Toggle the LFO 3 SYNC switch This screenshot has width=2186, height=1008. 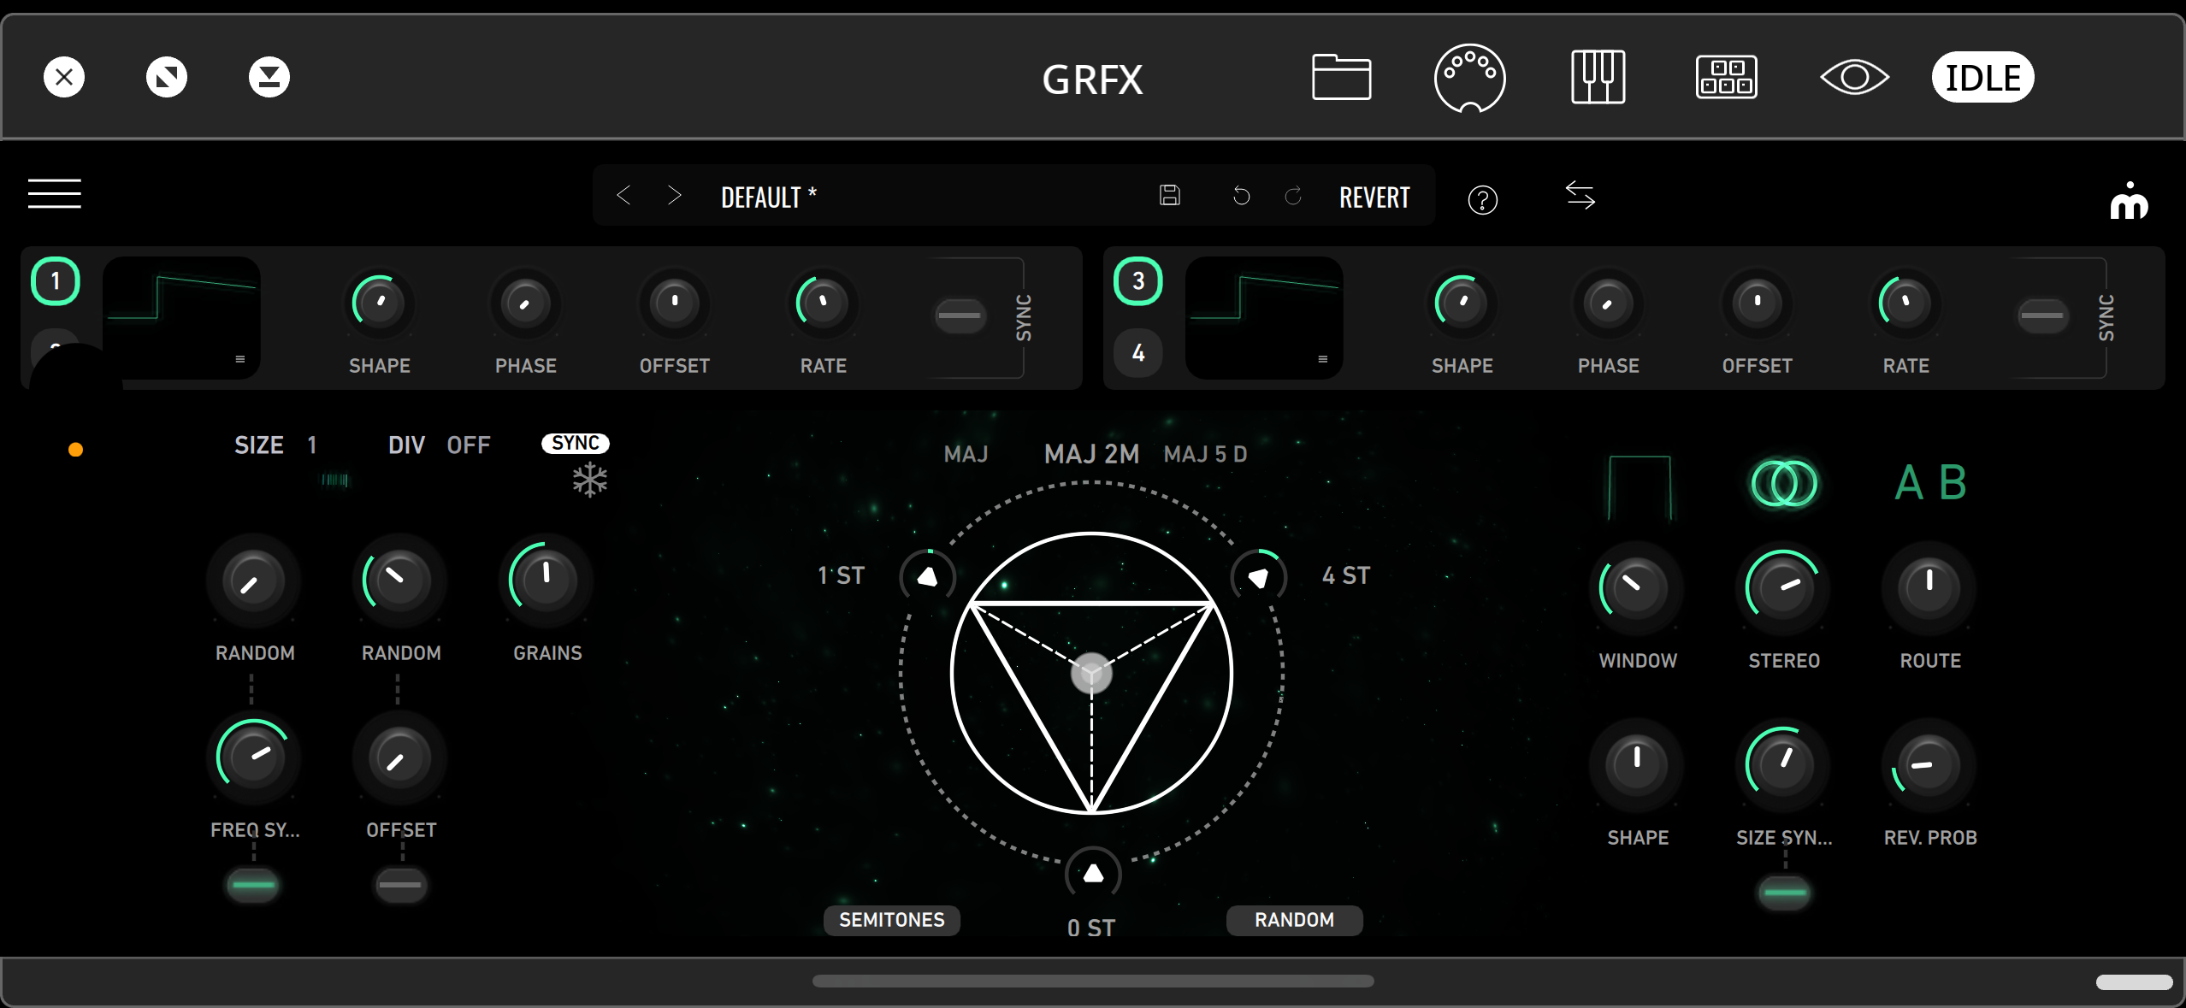(x=2042, y=315)
